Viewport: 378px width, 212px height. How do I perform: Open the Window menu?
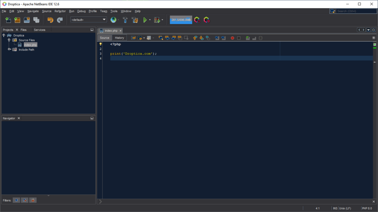(x=126, y=11)
